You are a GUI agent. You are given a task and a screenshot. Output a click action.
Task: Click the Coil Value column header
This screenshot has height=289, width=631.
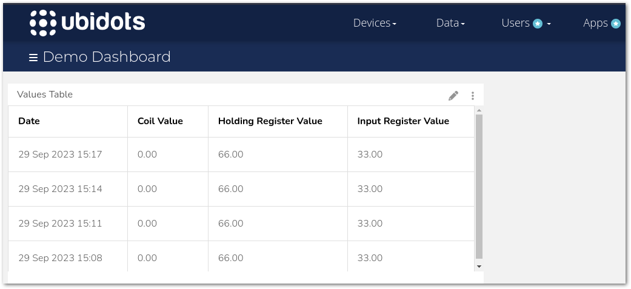click(x=160, y=121)
